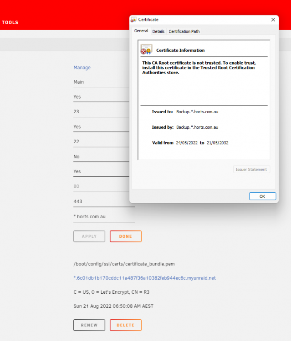Click the Done button
The image size is (291, 341).
click(126, 236)
